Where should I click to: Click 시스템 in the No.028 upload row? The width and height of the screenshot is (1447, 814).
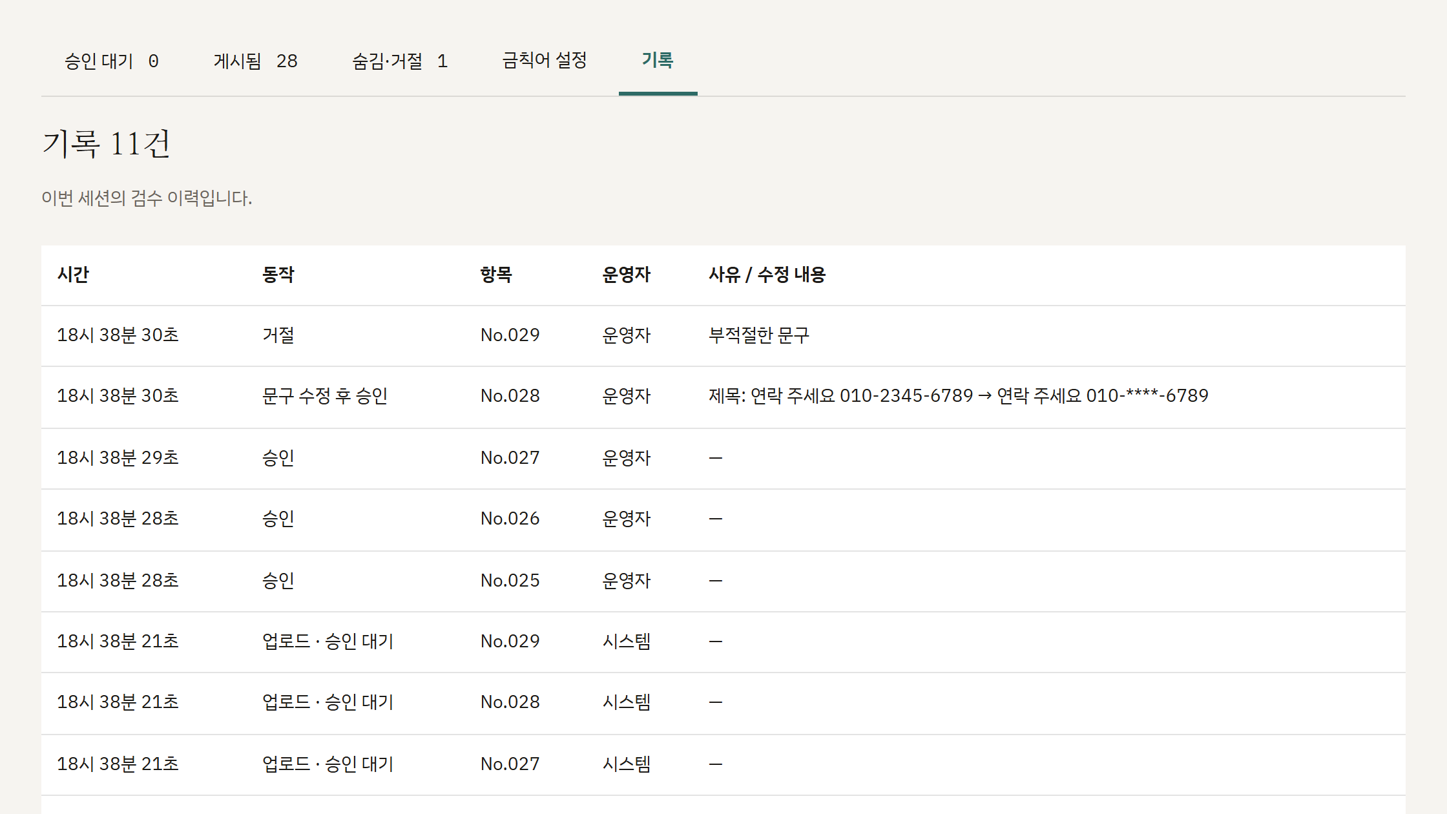point(627,702)
